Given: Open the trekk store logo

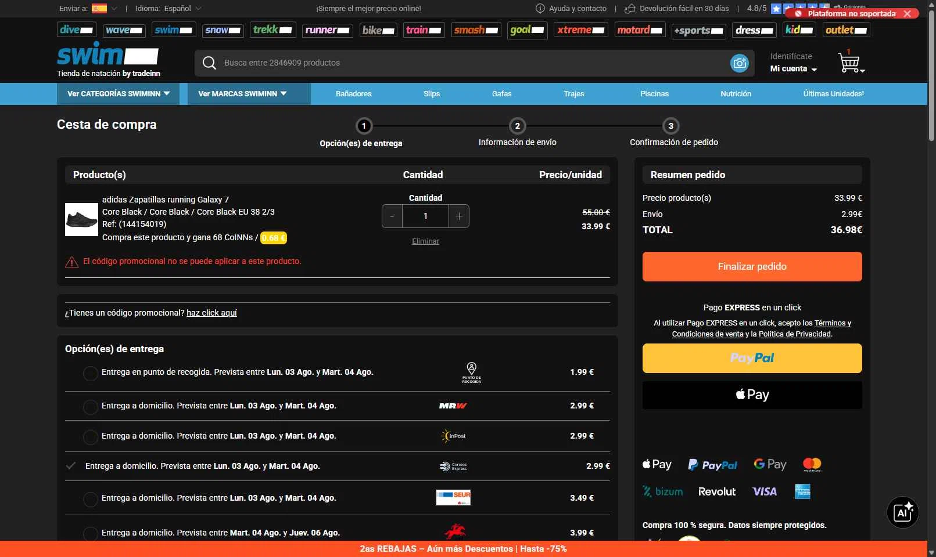Looking at the screenshot, I should point(273,30).
